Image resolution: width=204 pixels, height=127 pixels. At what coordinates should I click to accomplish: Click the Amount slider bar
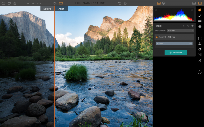pyautogui.click(x=174, y=43)
